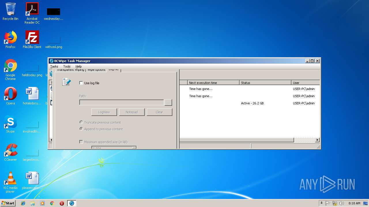Click the LogView button

104,112
